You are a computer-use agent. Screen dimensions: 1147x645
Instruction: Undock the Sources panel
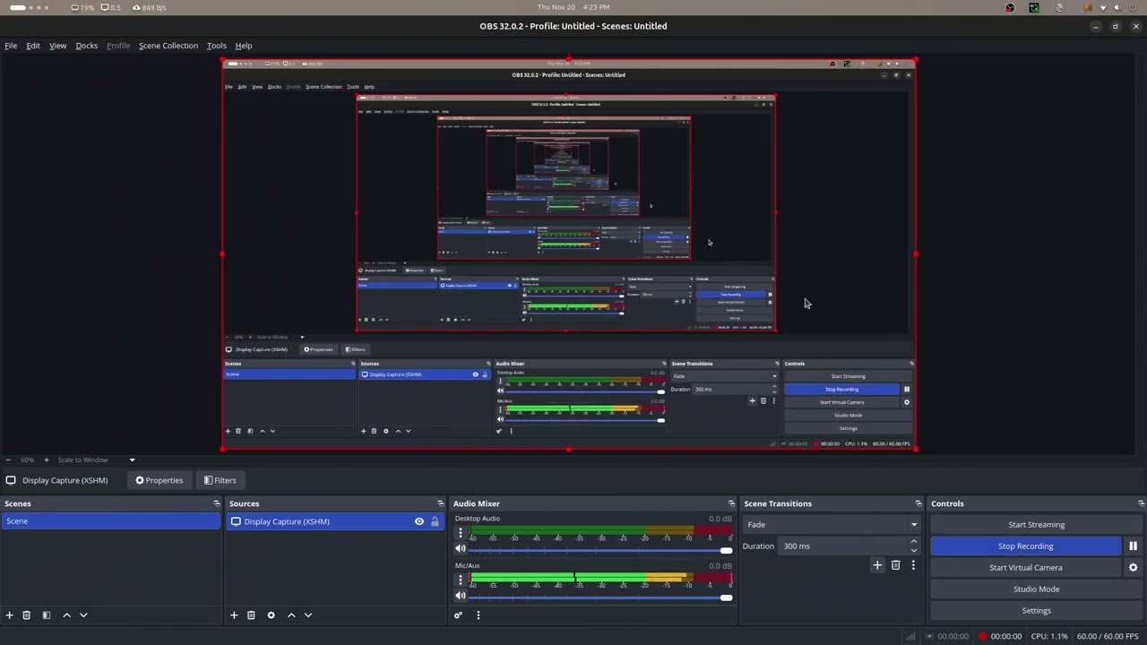tap(440, 503)
